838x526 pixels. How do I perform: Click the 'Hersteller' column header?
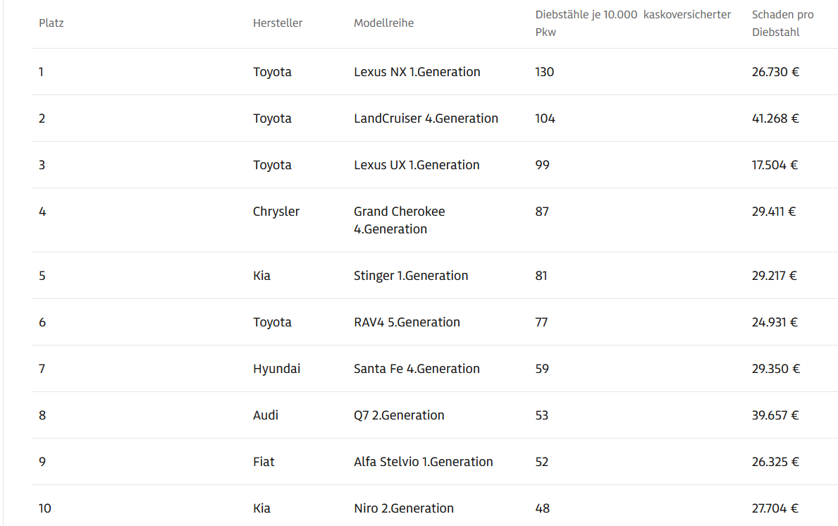coord(278,23)
